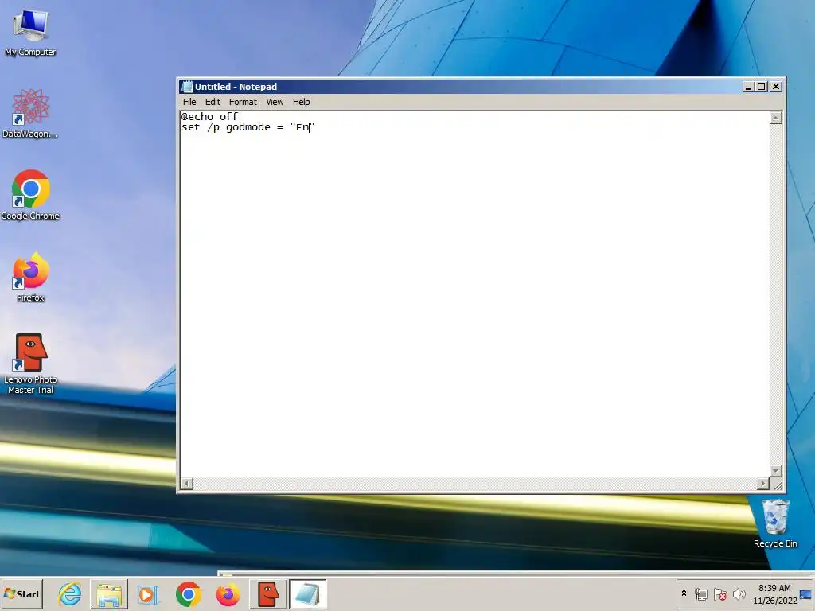Maximize the Notepad window
The width and height of the screenshot is (815, 611).
click(761, 87)
